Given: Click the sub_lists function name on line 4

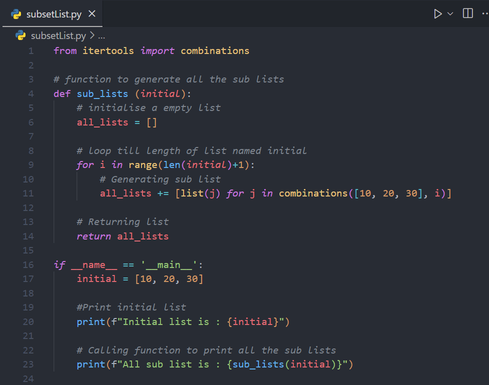Looking at the screenshot, I should click(x=102, y=93).
